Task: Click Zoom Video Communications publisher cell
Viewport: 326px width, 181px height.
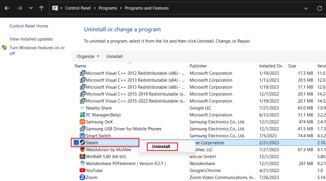Action: coord(222,178)
